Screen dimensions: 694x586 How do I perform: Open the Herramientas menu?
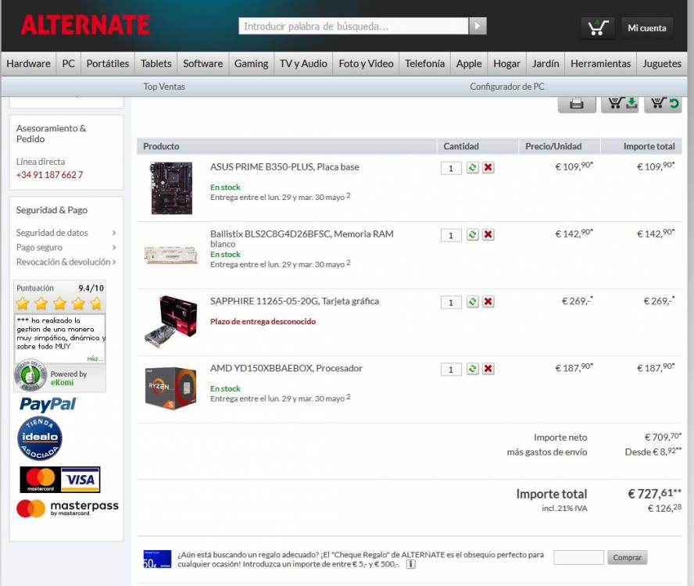pos(601,64)
